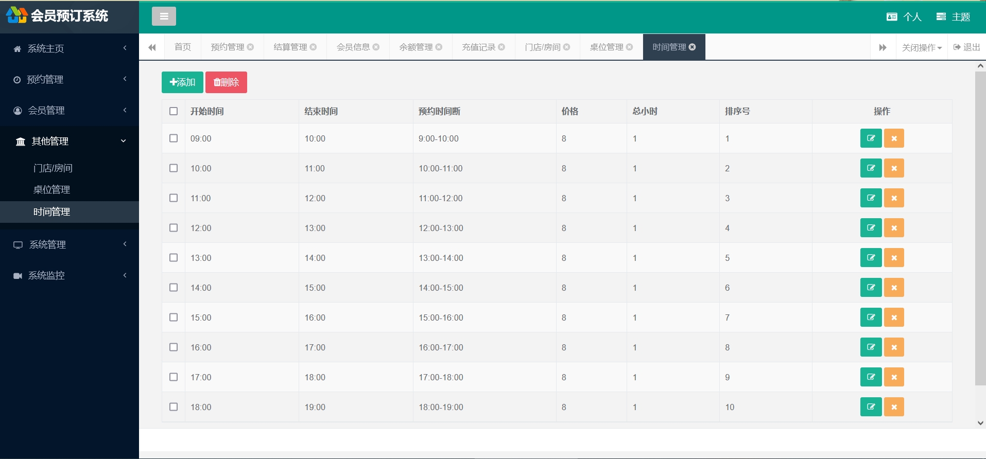986x459 pixels.
Task: Delete the 17:00-18:00 row with orange X
Action: click(x=894, y=377)
